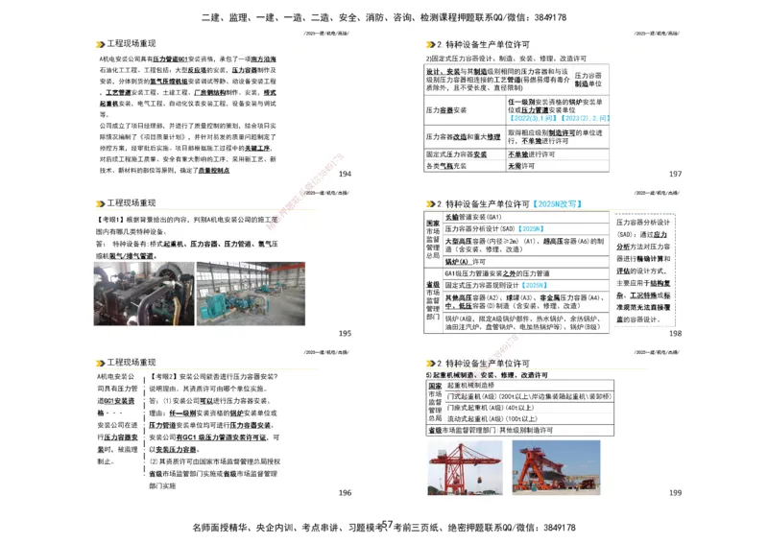
Task: Click the 锅炉(A) 许可 row
Action: 526,262
